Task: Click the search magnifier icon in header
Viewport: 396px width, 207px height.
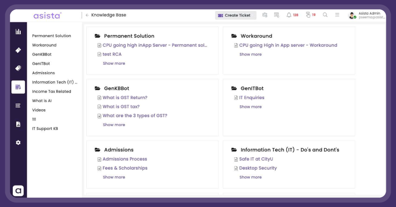Action: point(325,15)
